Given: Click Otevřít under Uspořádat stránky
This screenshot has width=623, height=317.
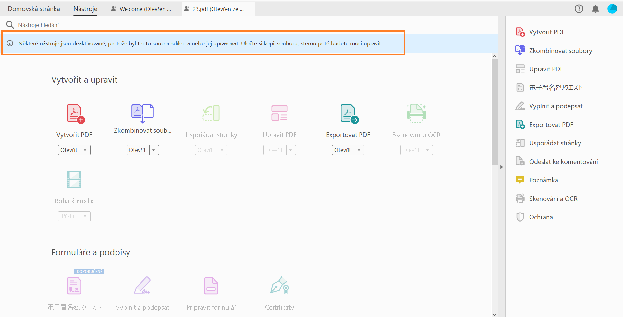Looking at the screenshot, I should [x=206, y=150].
